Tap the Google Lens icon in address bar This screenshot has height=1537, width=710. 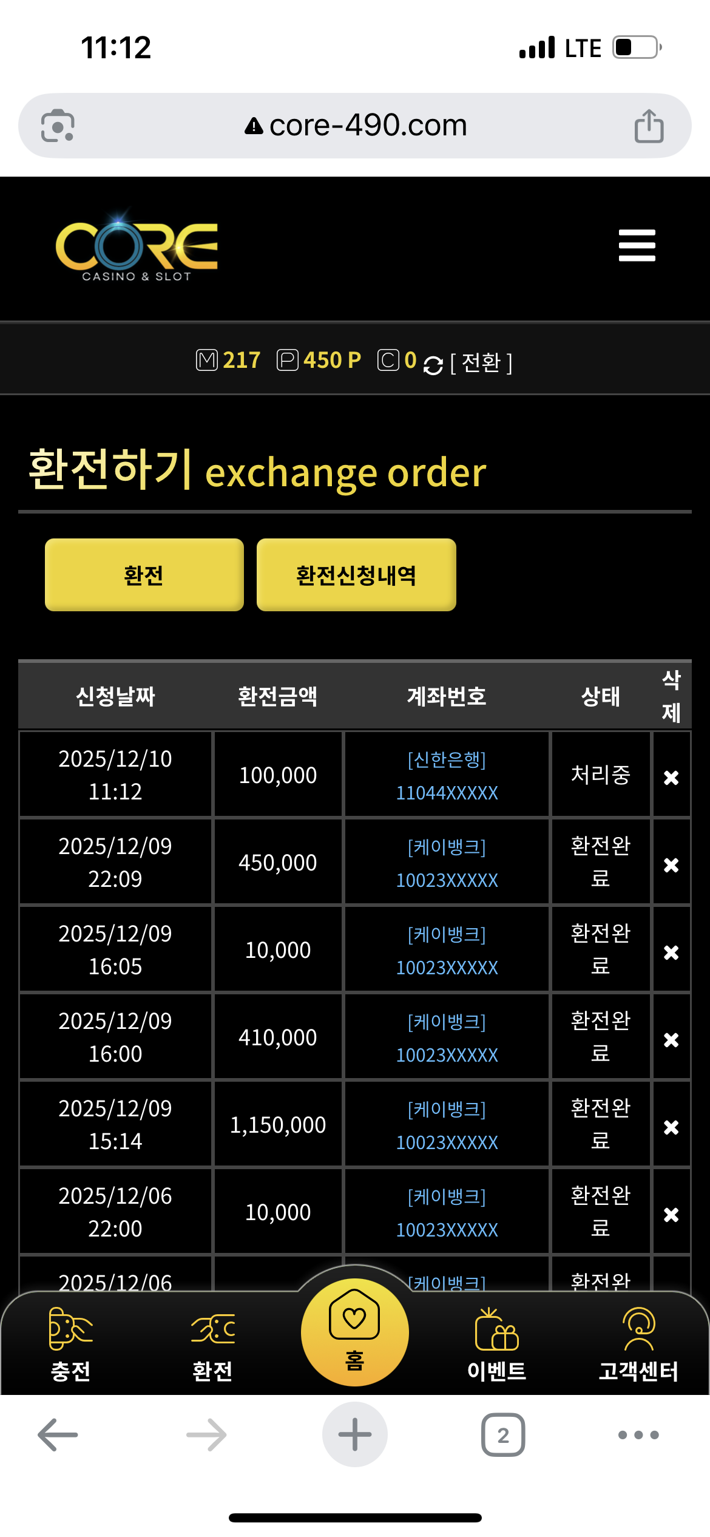coord(58,126)
